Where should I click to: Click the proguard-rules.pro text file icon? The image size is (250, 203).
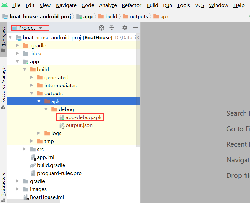[33, 173]
